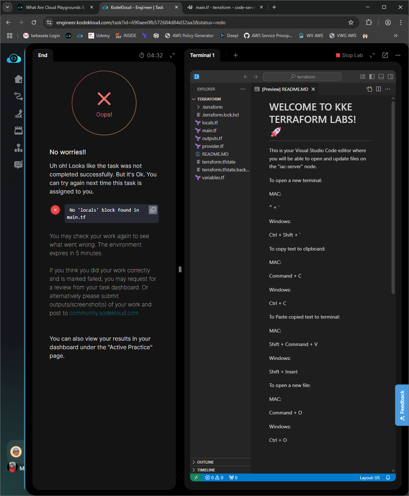Open the browser extensions puzzle icon
This screenshot has width=409, height=496.
[369, 22]
